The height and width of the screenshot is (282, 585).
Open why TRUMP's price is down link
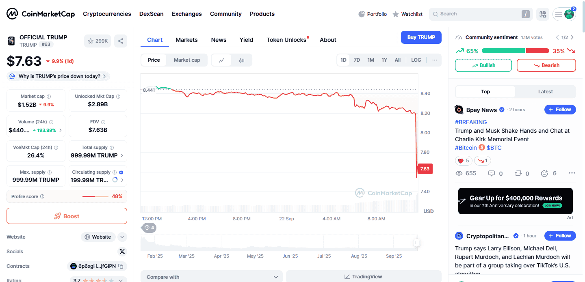[x=58, y=76]
